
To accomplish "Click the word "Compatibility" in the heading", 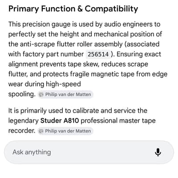I will (x=111, y=9).
